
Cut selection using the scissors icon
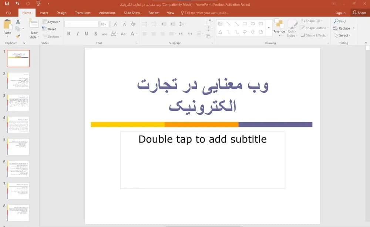coord(18,21)
